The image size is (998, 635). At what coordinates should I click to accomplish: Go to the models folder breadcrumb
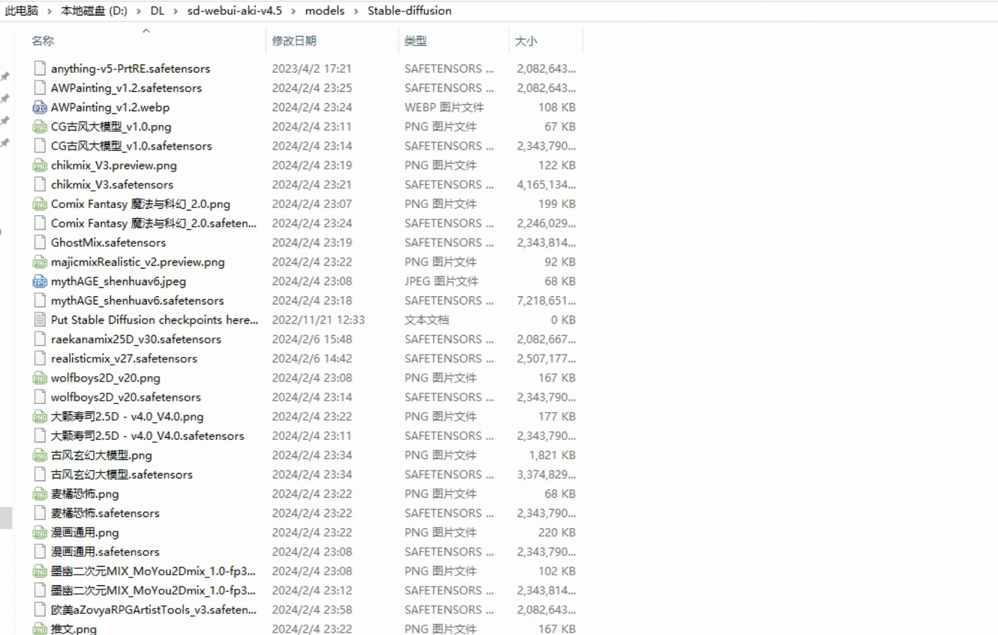[x=324, y=11]
